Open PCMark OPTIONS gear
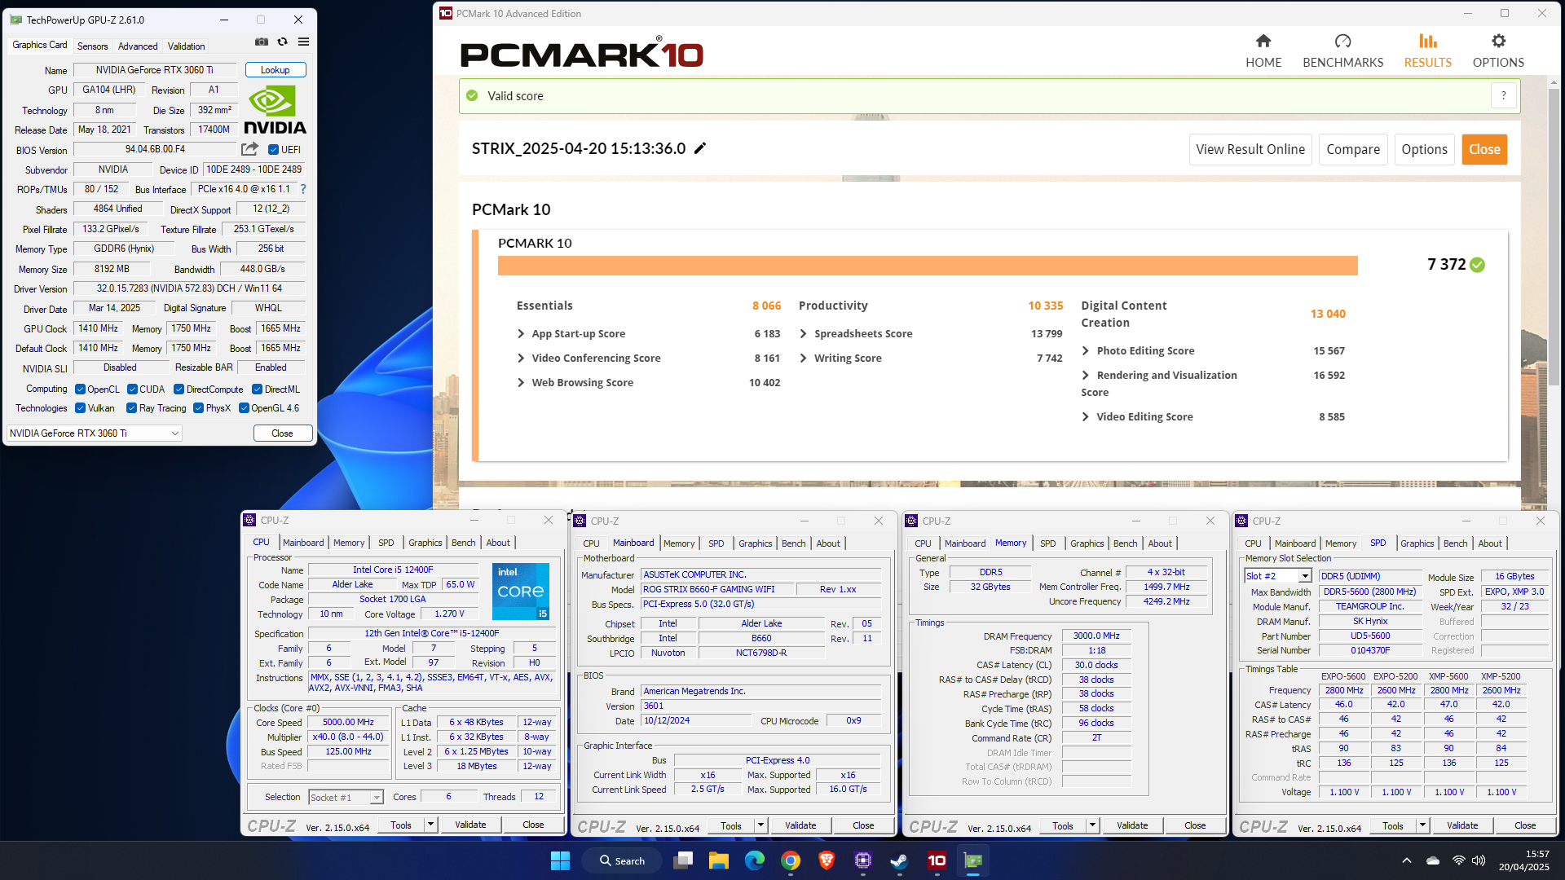 tap(1498, 51)
